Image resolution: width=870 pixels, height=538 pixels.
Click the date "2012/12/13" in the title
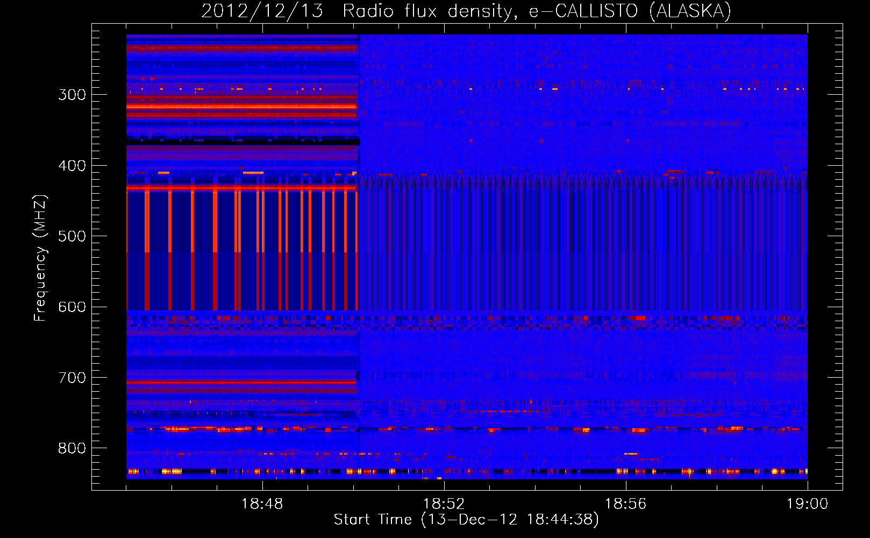(262, 11)
